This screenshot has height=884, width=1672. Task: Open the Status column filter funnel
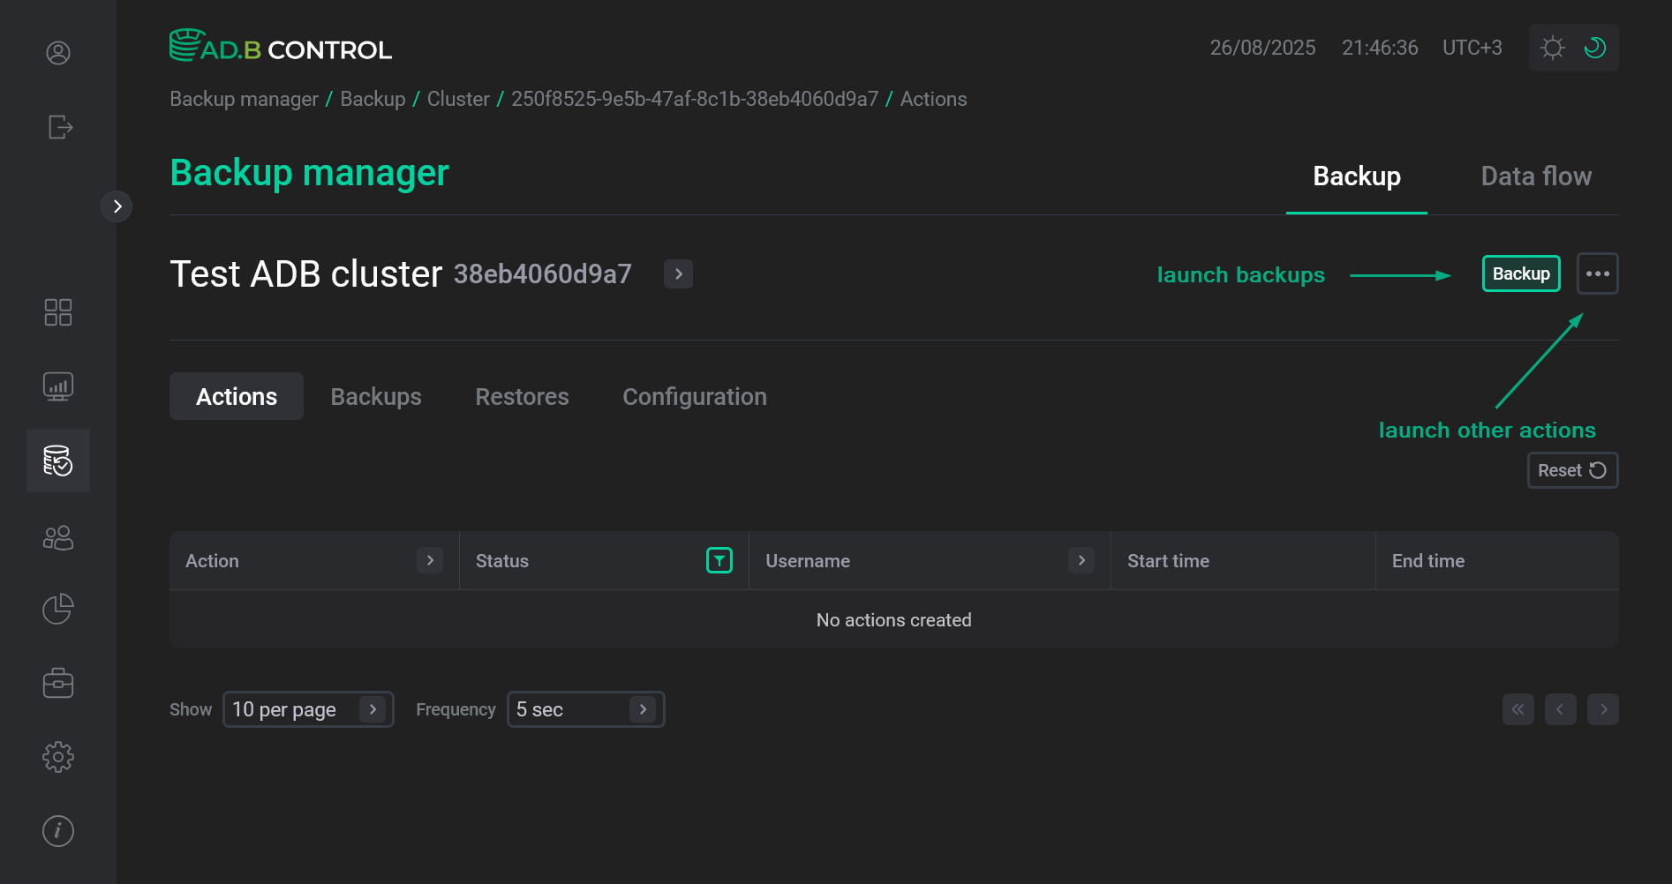tap(719, 560)
